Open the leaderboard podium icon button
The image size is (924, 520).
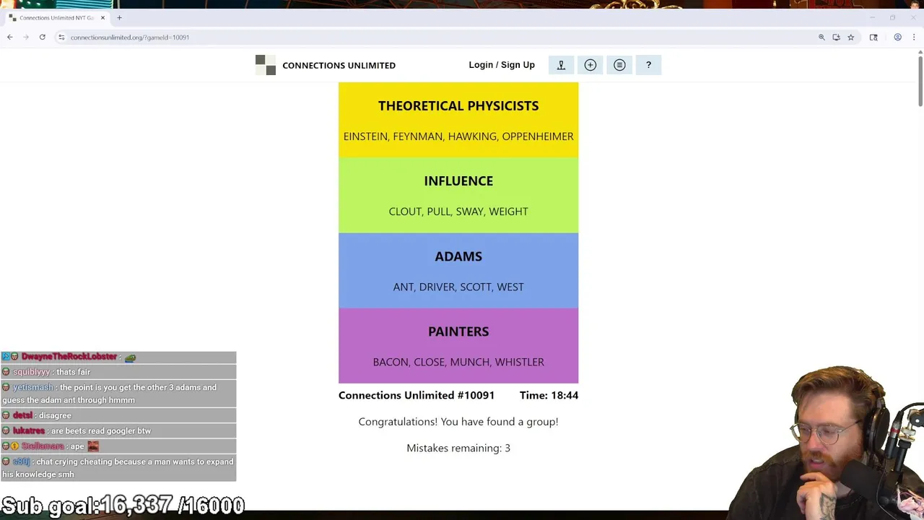[x=561, y=65]
